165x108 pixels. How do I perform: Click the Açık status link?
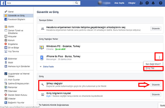coord(48,96)
